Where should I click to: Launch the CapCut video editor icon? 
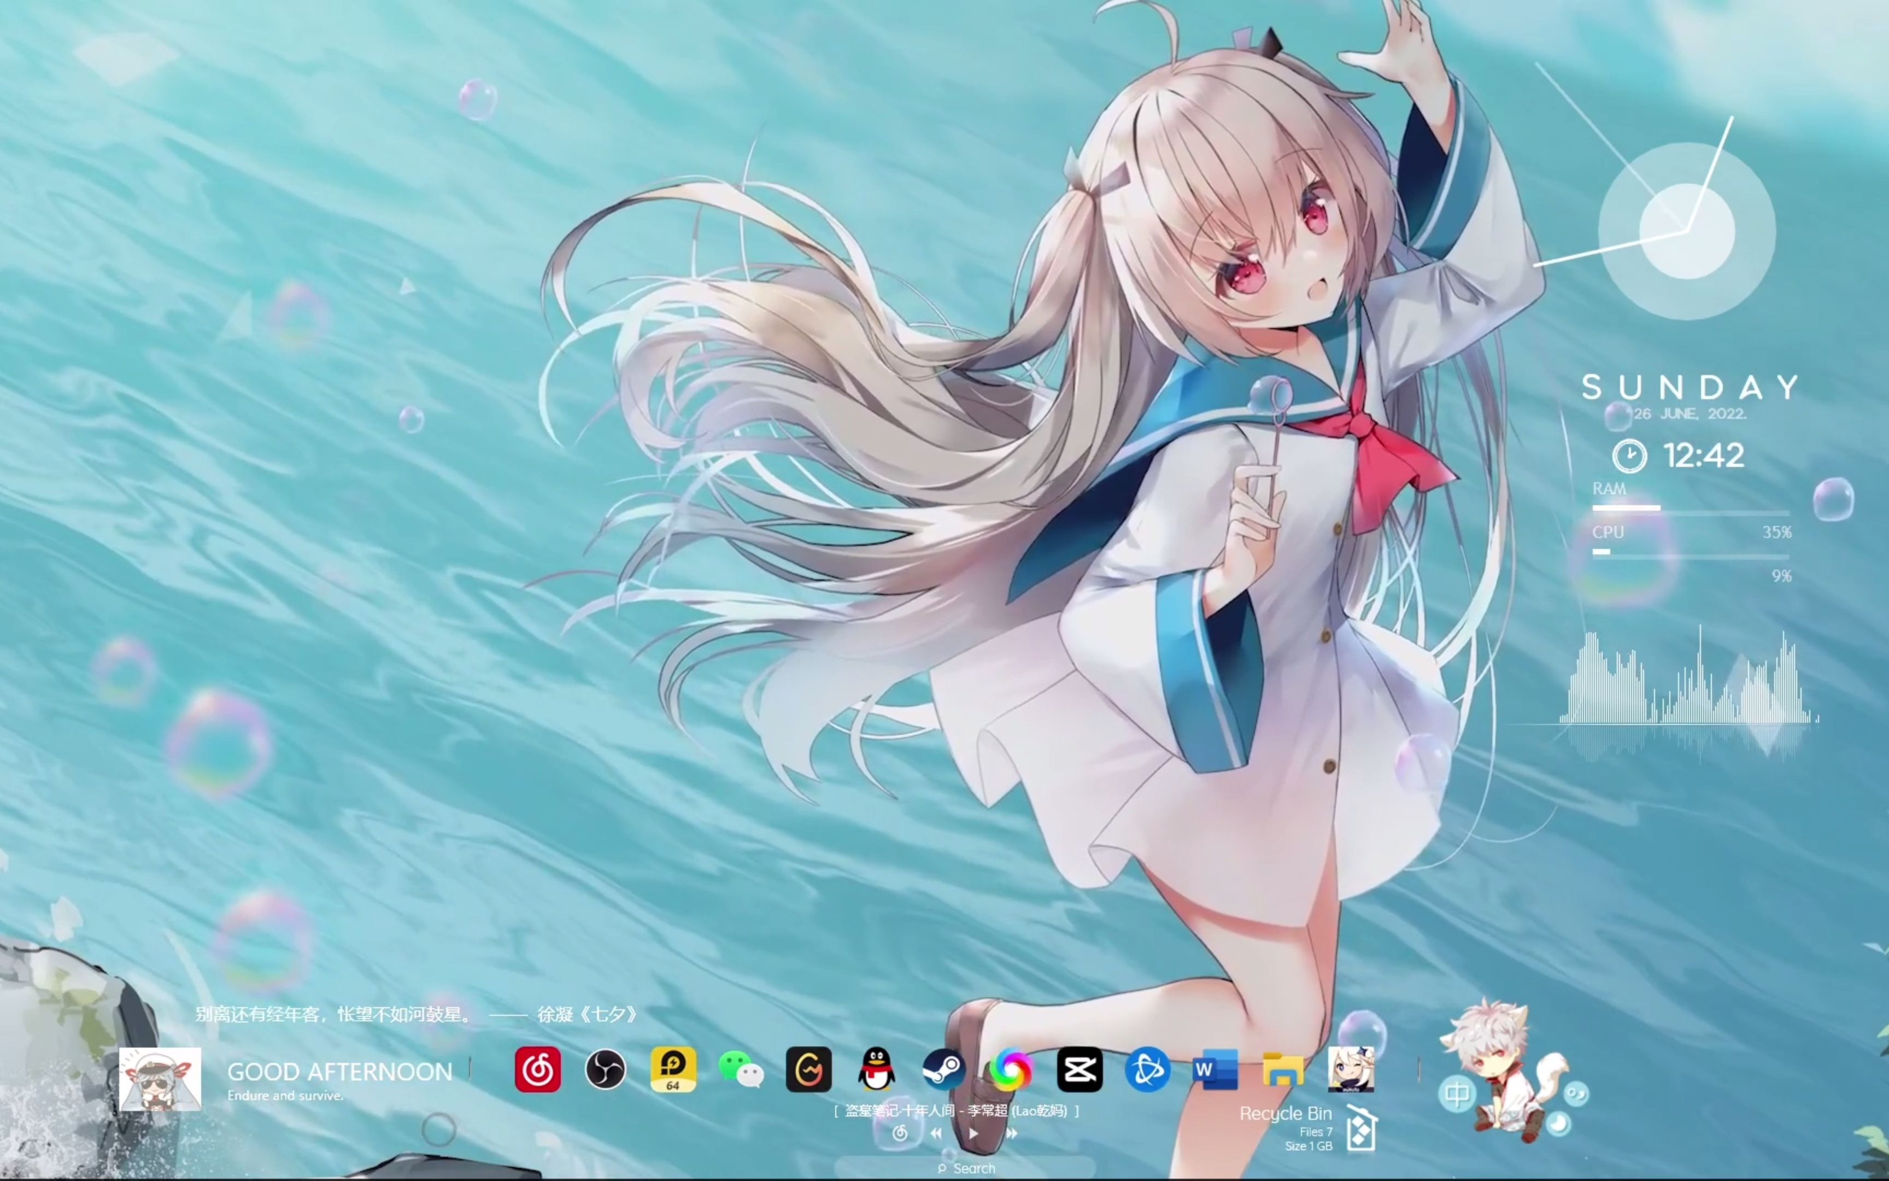(x=1080, y=1069)
